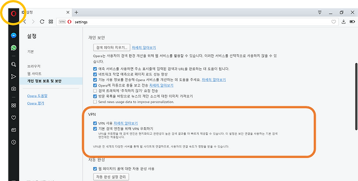
Task: Open history clock in sidebar
Action: point(14,142)
